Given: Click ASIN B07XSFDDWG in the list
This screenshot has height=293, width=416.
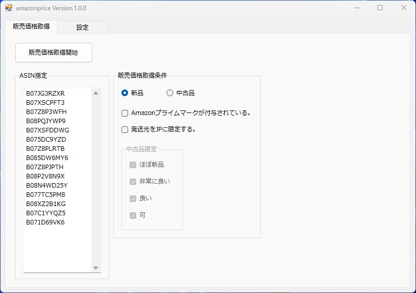Looking at the screenshot, I should point(48,130).
